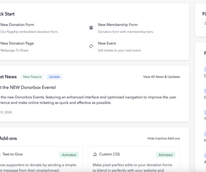The width and height of the screenshot is (206, 172).
Task: Click the New Membership Form badge icon
Action: pos(91,28)
